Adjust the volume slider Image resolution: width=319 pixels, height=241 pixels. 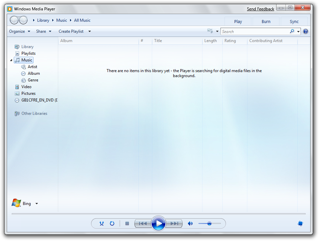coord(209,224)
